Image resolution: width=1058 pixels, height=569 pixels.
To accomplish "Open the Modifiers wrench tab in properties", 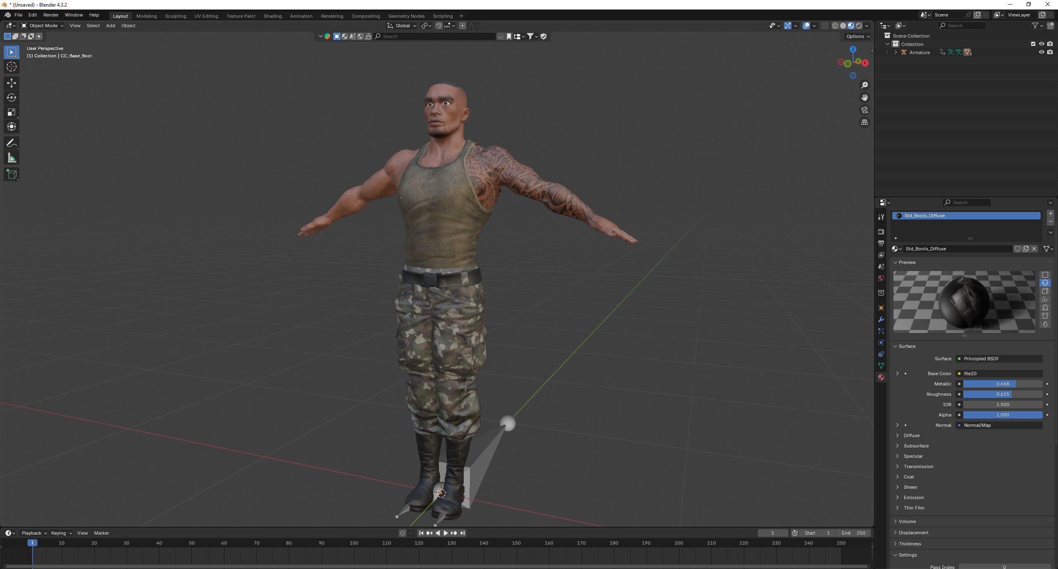I will (x=881, y=319).
